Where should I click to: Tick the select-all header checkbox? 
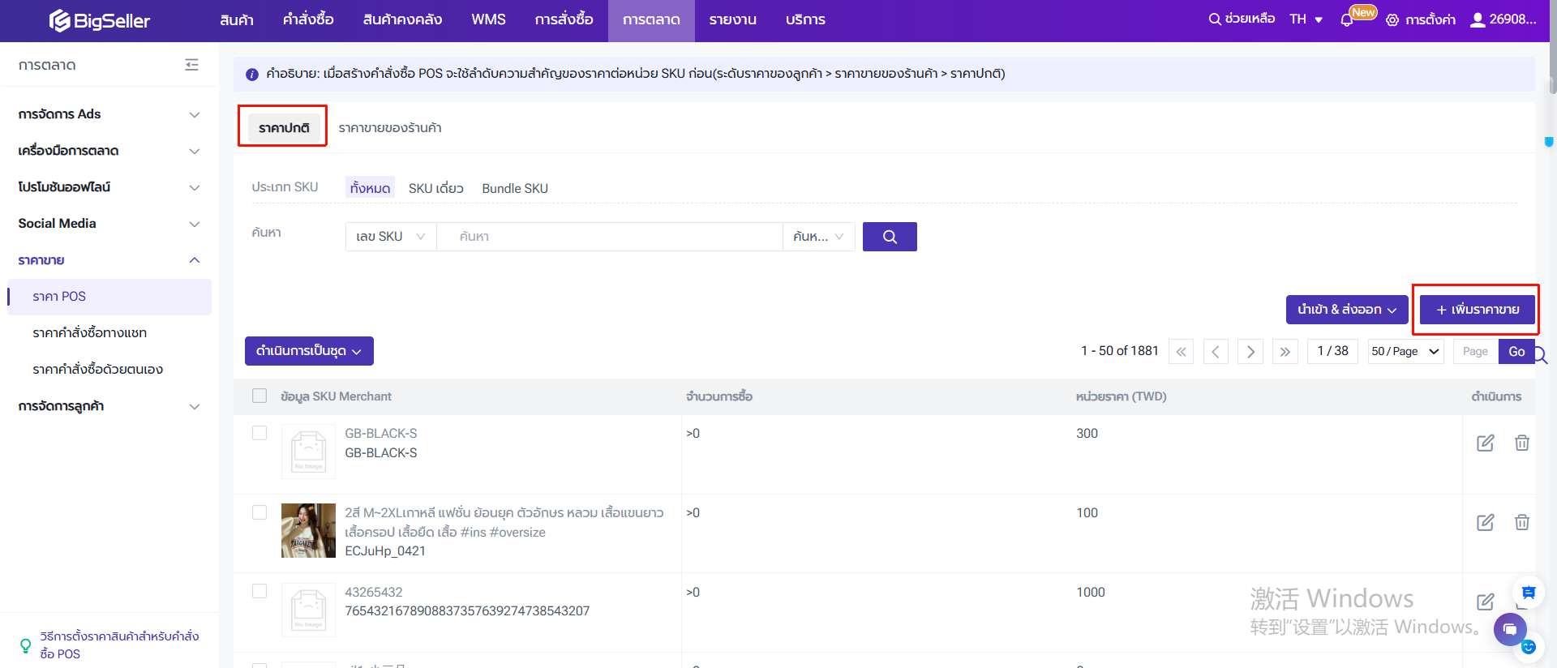click(259, 396)
